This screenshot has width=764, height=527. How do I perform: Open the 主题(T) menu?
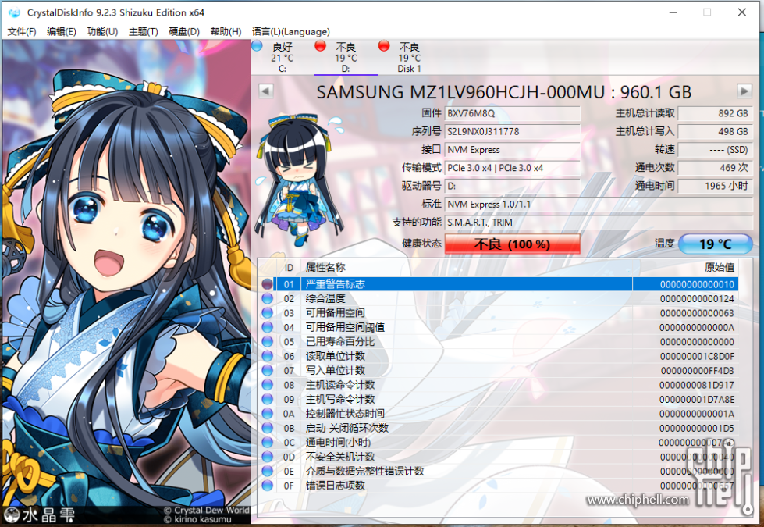[144, 32]
